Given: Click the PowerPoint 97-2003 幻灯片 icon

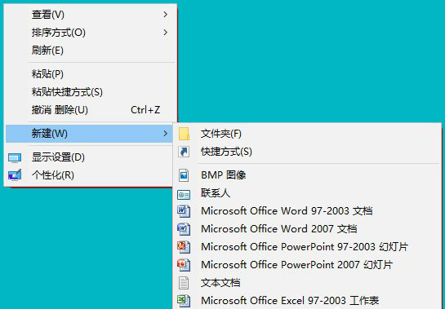Looking at the screenshot, I should (x=184, y=247).
